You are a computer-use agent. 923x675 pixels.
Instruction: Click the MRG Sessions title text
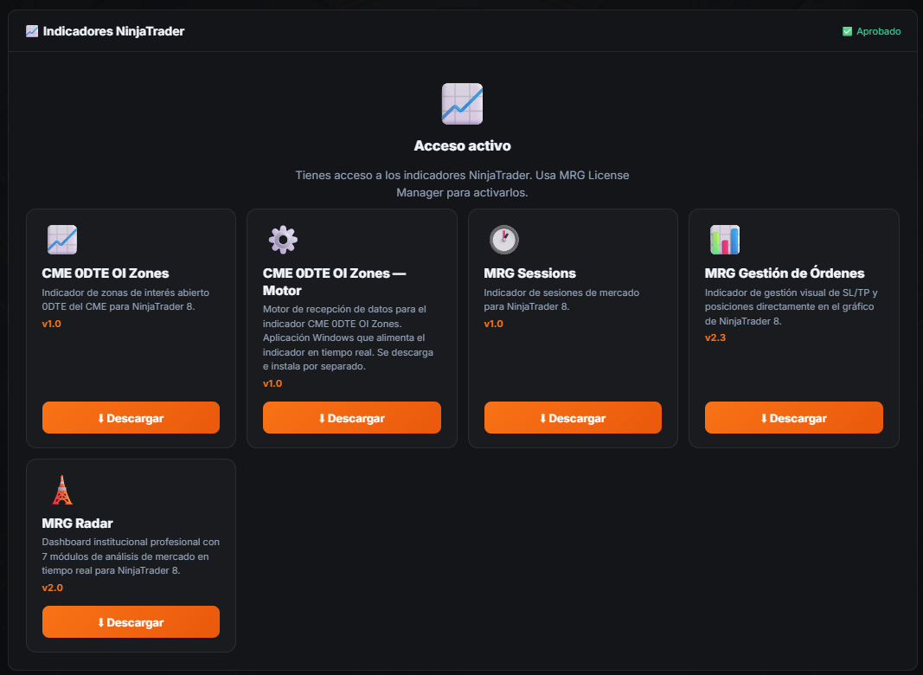coord(529,273)
